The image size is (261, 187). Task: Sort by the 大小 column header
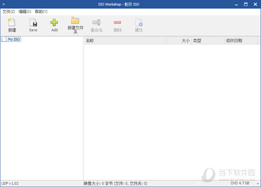pyautogui.click(x=179, y=40)
